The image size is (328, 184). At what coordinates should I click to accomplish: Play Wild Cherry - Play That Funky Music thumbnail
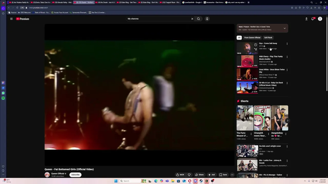point(247,61)
